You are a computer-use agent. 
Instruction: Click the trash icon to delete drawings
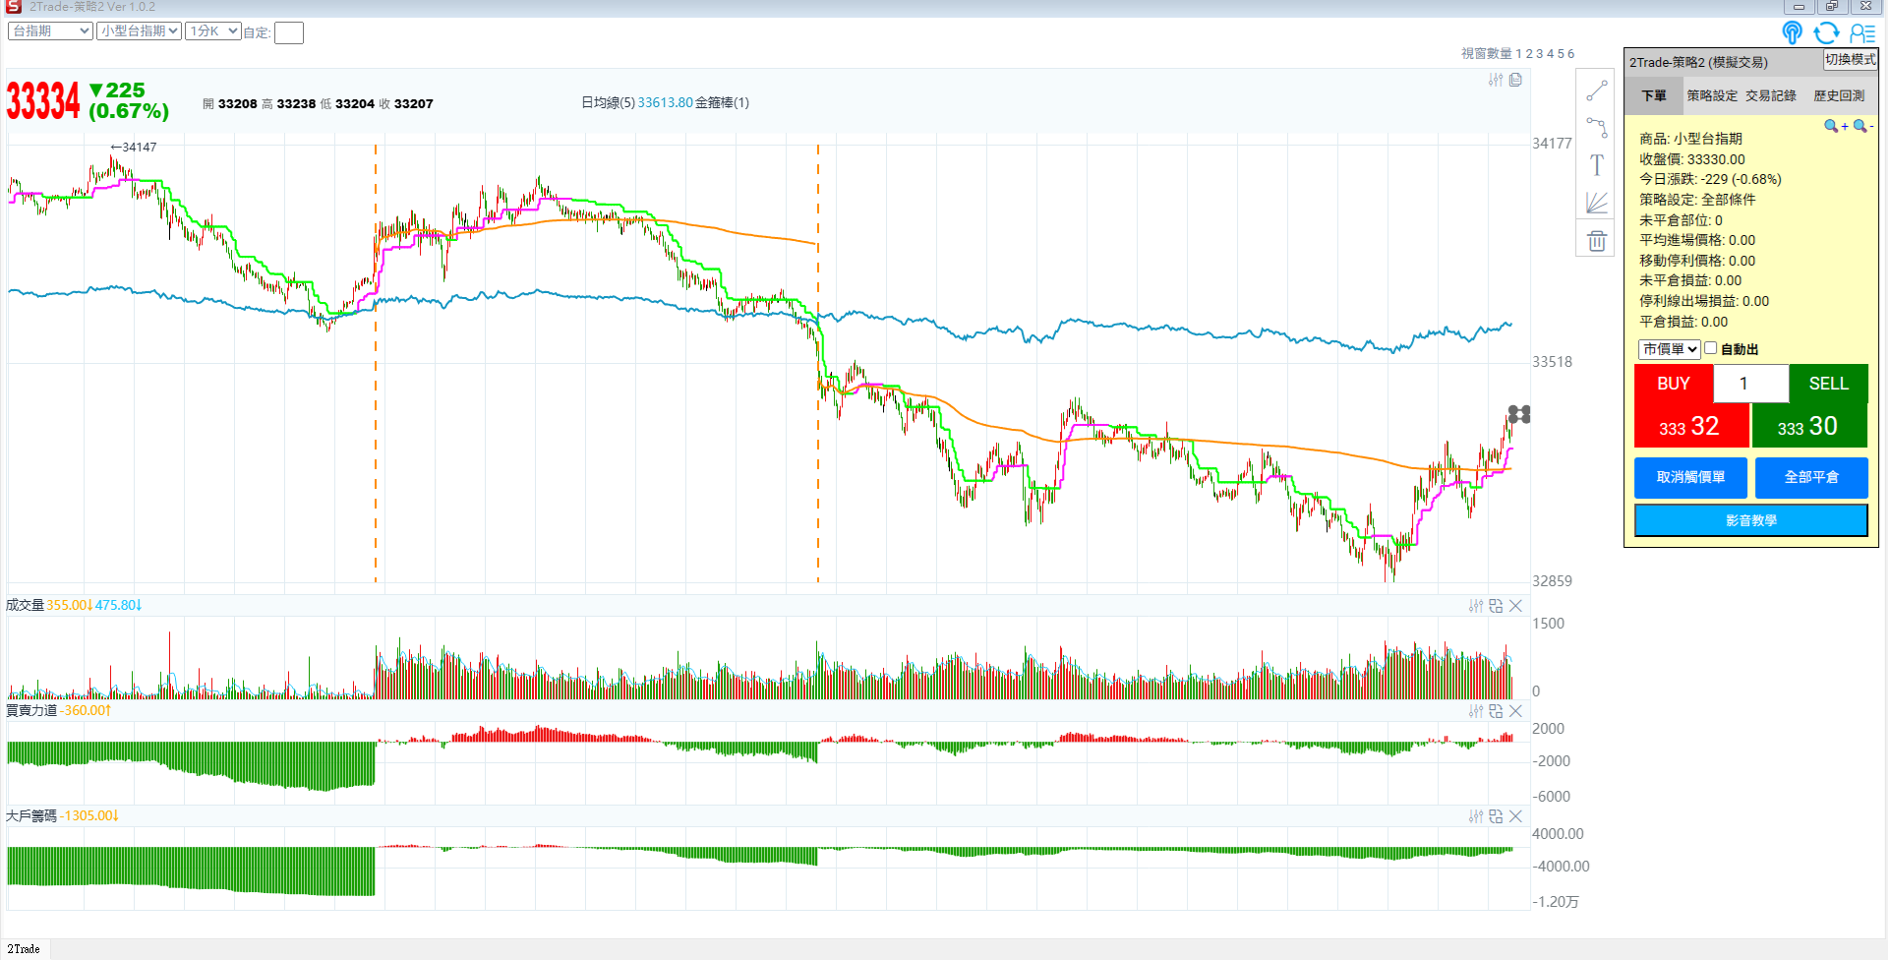tap(1596, 241)
